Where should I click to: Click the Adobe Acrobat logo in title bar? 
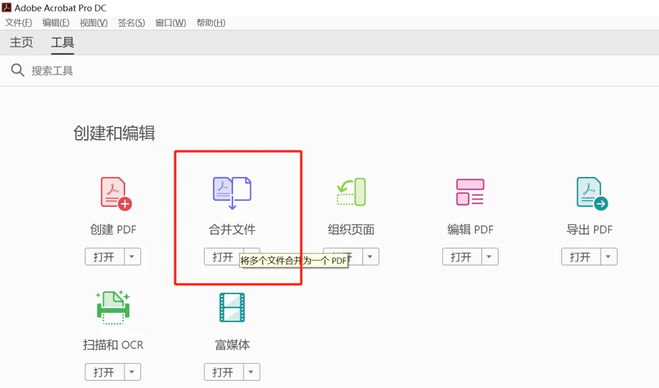click(x=6, y=7)
